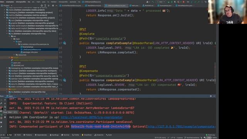
Task: Expand the target folder under lra module
Action: click(9, 58)
